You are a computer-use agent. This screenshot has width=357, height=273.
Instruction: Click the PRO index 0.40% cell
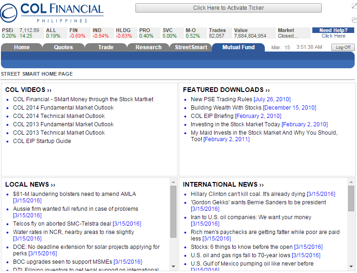click(149, 33)
